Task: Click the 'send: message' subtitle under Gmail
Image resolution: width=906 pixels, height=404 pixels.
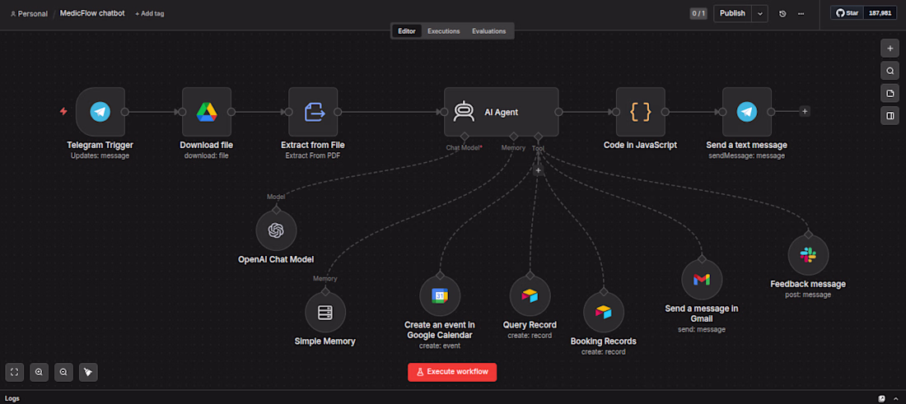Action: tap(702, 330)
